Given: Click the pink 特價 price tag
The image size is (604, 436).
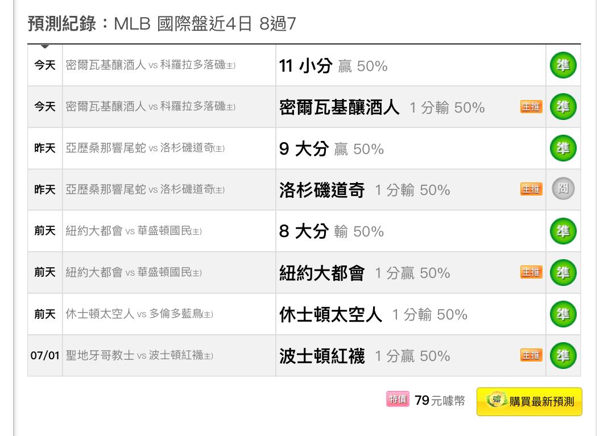Looking at the screenshot, I should (x=398, y=400).
